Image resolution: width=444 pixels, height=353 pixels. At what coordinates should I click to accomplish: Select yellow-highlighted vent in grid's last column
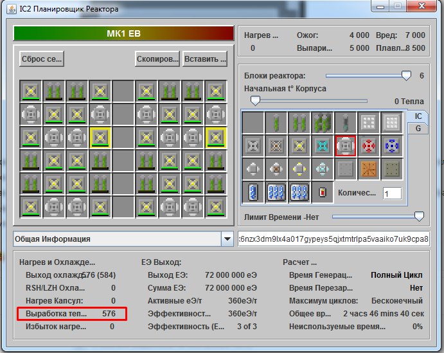pos(216,138)
